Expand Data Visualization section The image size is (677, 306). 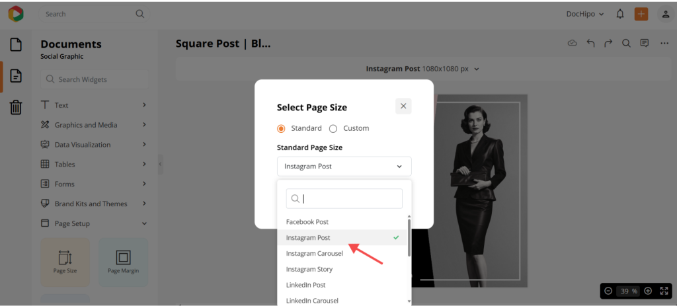point(94,145)
